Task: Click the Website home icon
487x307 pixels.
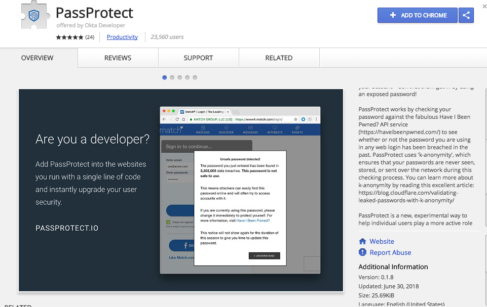Action: [362, 241]
